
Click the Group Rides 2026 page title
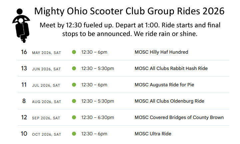point(129,12)
